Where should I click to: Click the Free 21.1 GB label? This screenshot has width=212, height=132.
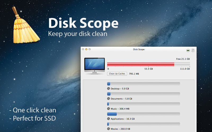pos(183,59)
